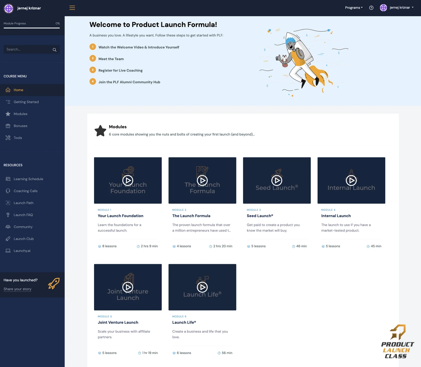Viewport: 421px width, 367px height.
Task: Play the Your Launch Foundation video
Action: coord(128,180)
